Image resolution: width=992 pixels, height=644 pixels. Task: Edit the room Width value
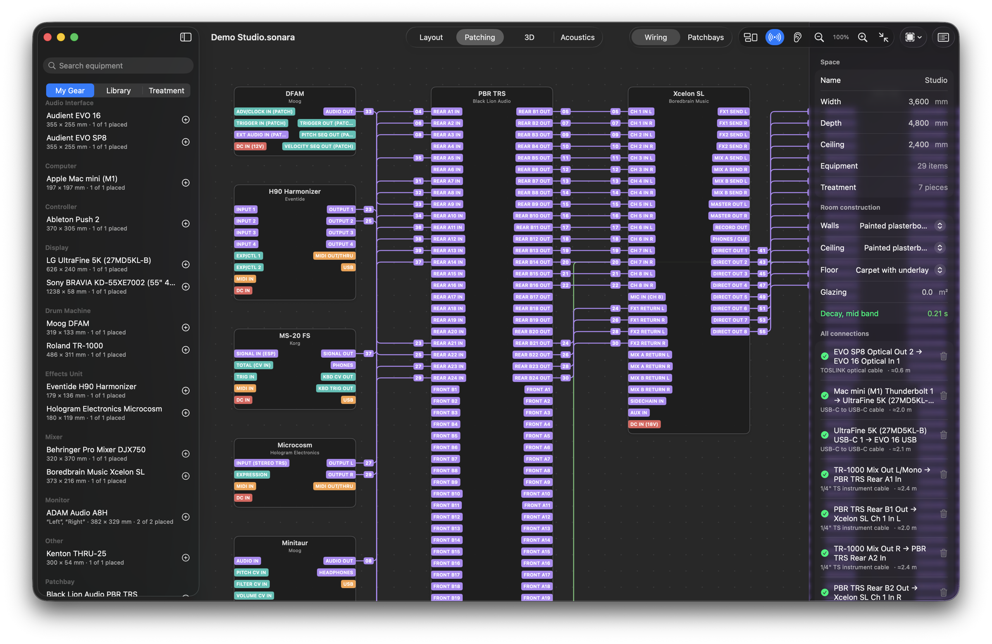(918, 102)
